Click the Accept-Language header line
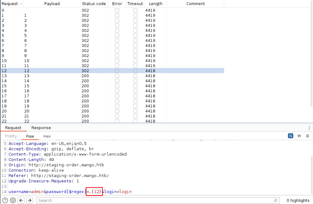The image size is (313, 204). 48,144
